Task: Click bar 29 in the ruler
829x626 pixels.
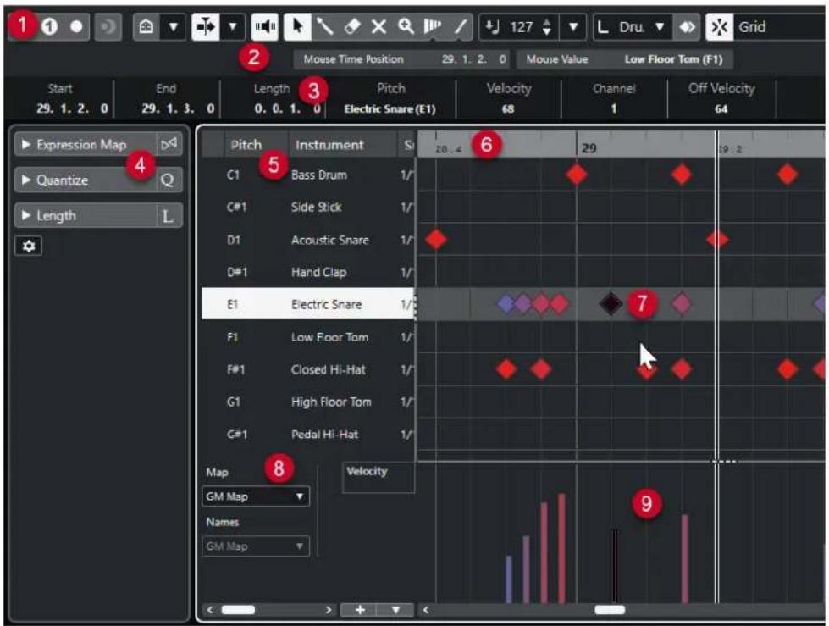Action: (x=589, y=148)
